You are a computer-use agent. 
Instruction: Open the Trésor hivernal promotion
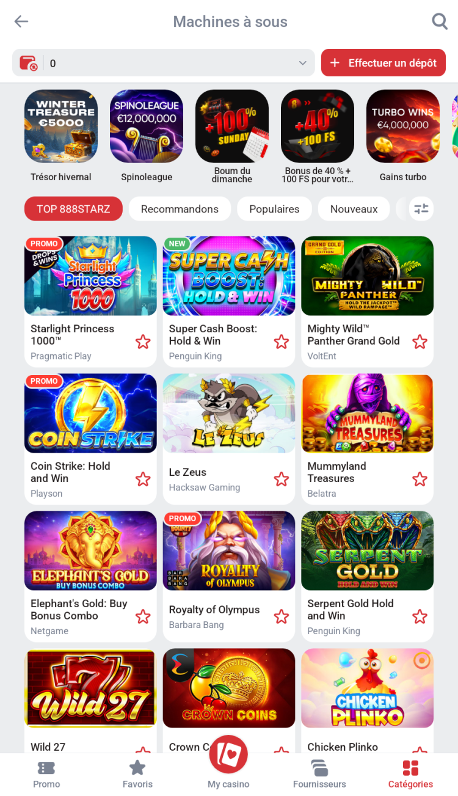tap(61, 136)
